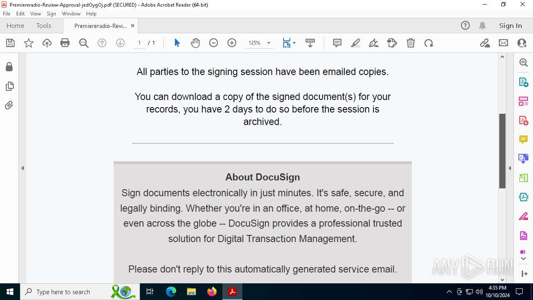Viewport: 533px width, 300px height.
Task: Add a sticky note comment
Action: point(337,43)
